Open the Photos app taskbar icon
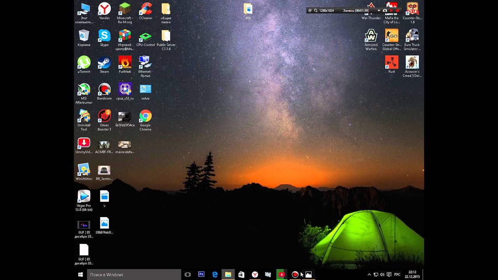This screenshot has height=280, width=498. 309,275
